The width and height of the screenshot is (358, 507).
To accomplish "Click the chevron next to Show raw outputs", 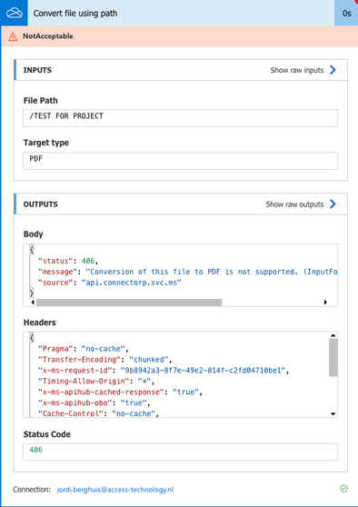I will [x=333, y=204].
